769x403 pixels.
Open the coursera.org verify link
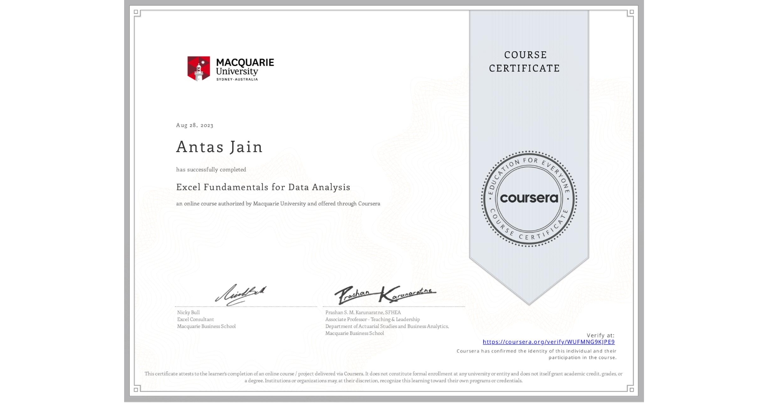click(549, 342)
